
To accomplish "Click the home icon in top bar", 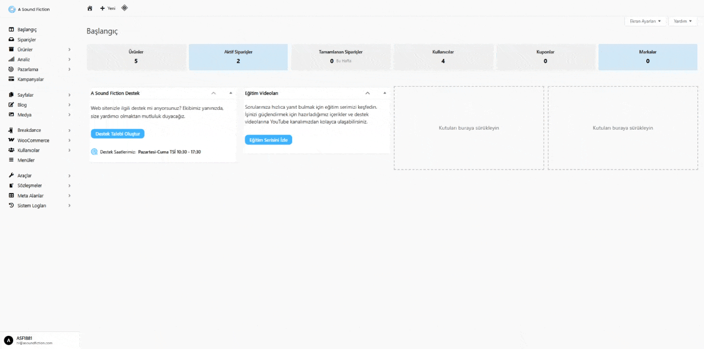I will pyautogui.click(x=90, y=8).
